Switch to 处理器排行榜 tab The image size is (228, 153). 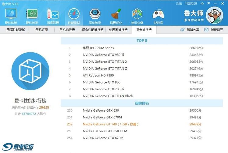pyautogui.click(x=118, y=30)
